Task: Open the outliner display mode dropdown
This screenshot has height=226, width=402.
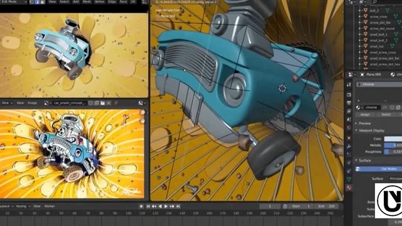Action: click(363, 2)
